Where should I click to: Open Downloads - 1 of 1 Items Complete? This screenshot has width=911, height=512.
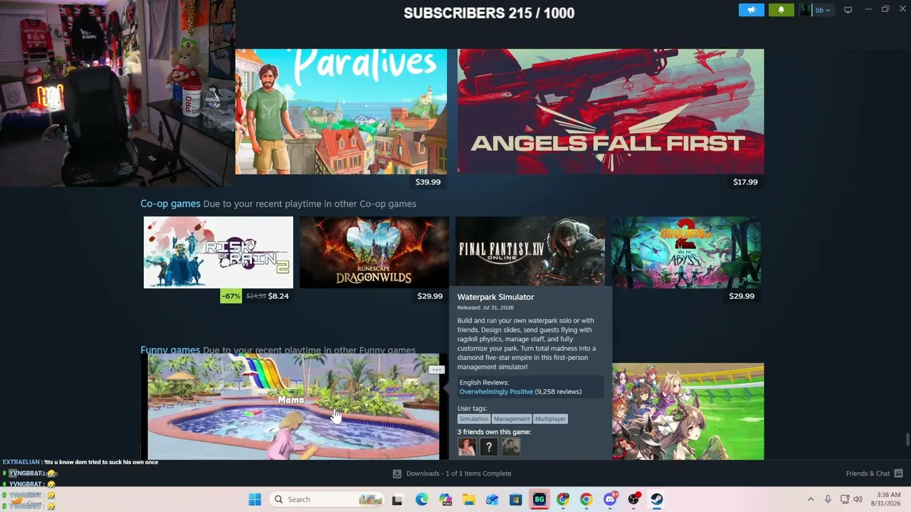pos(459,474)
